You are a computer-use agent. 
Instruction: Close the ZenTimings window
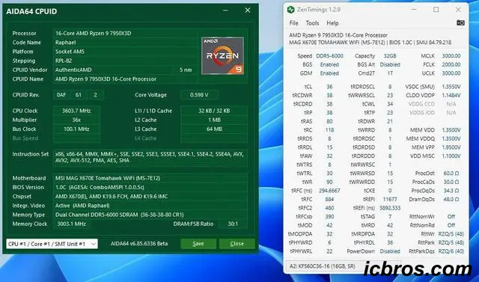pos(458,10)
